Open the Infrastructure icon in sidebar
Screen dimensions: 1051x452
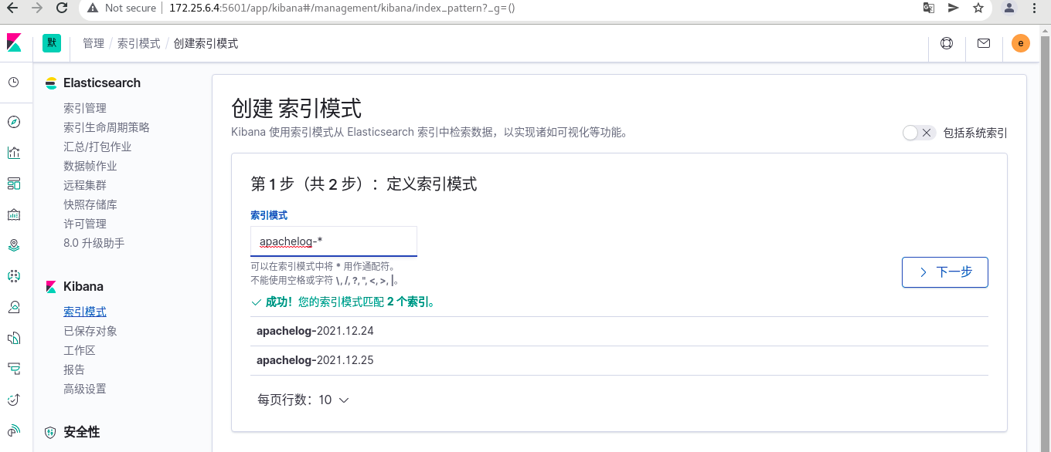pos(14,307)
